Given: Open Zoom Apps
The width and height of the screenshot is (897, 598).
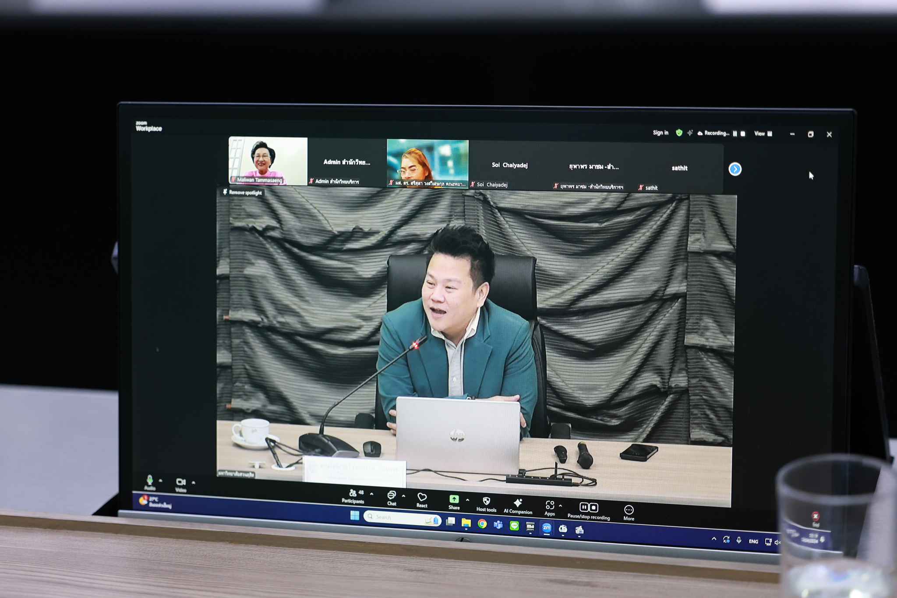Looking at the screenshot, I should click(550, 508).
